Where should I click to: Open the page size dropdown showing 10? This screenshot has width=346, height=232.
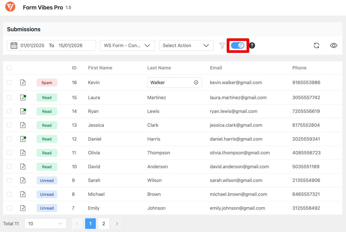click(x=45, y=223)
